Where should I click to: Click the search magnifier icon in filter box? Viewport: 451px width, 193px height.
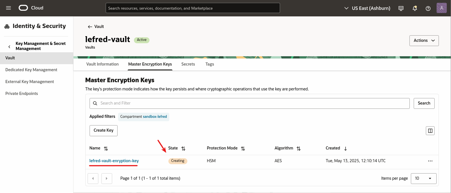[x=95, y=103]
